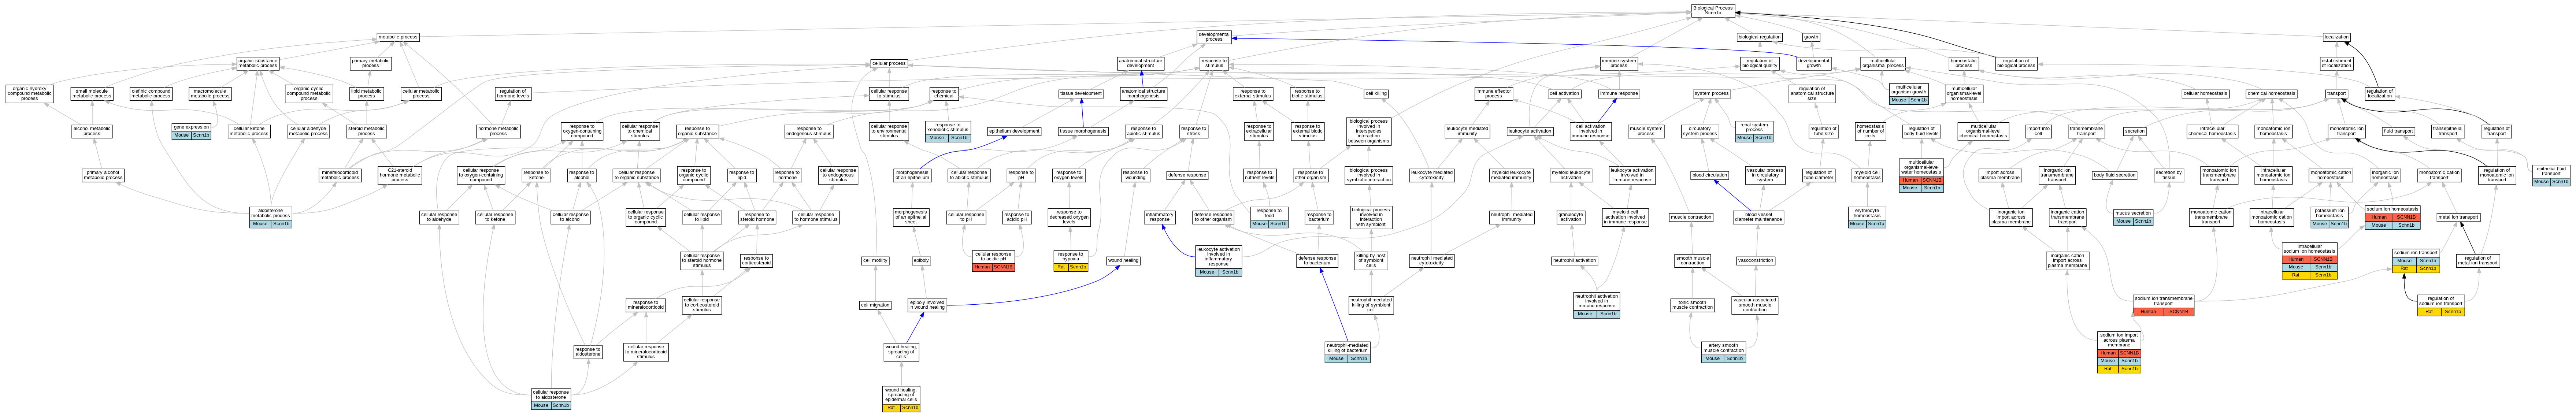Select "cellular response to aldehyde" node
Viewport: 2576px width, 416px height.
tap(440, 217)
